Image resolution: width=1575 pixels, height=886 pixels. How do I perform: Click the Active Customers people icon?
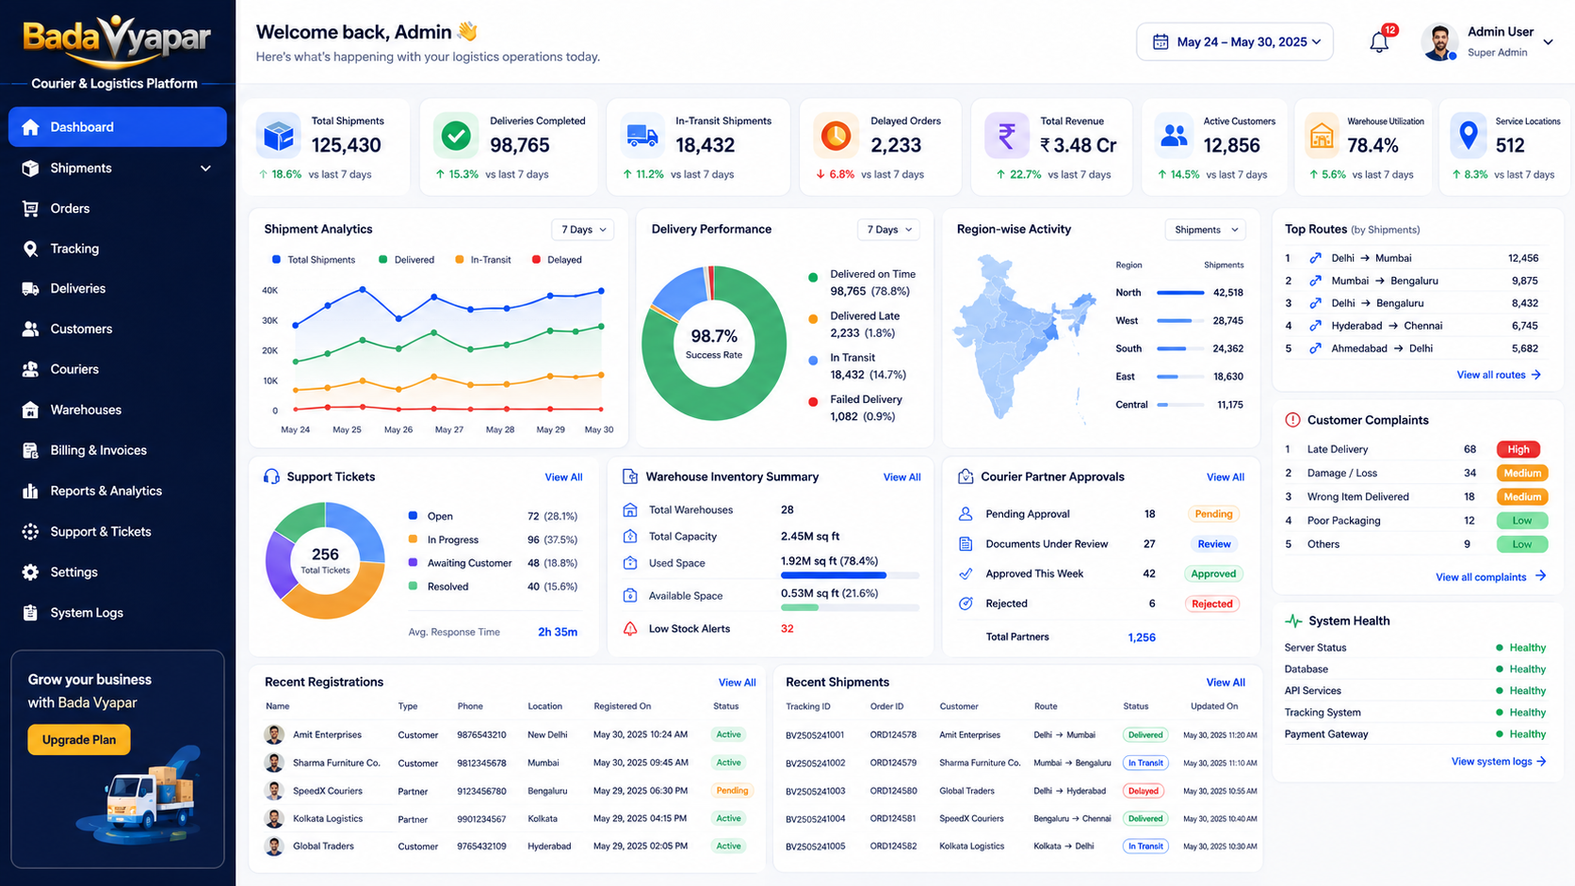click(x=1174, y=137)
